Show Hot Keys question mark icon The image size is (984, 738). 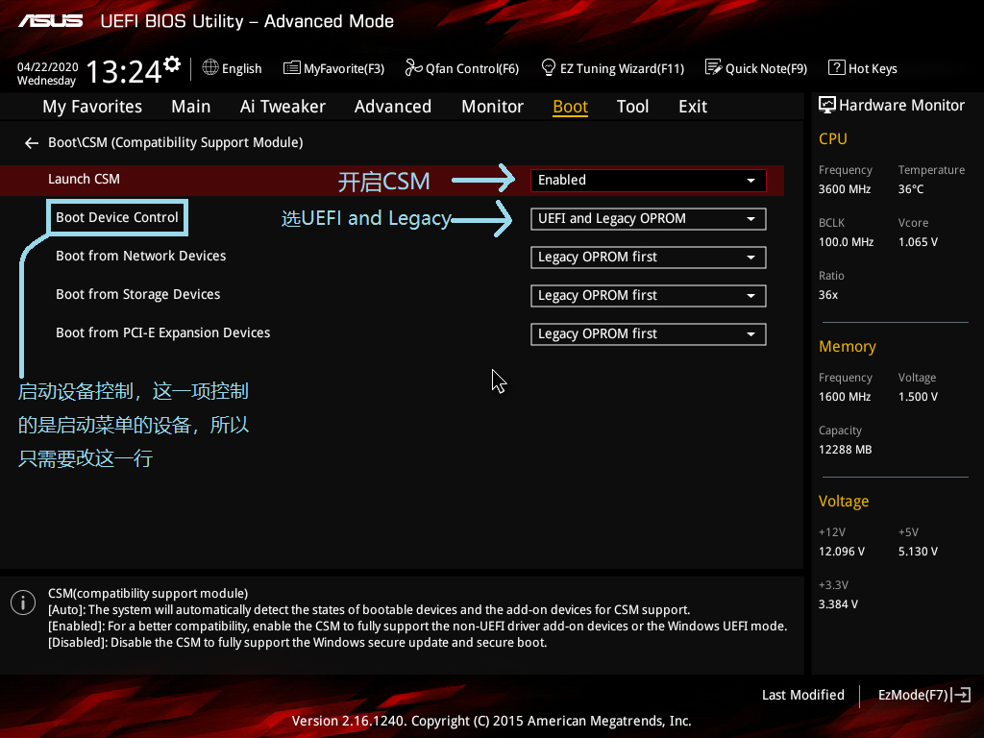point(837,67)
